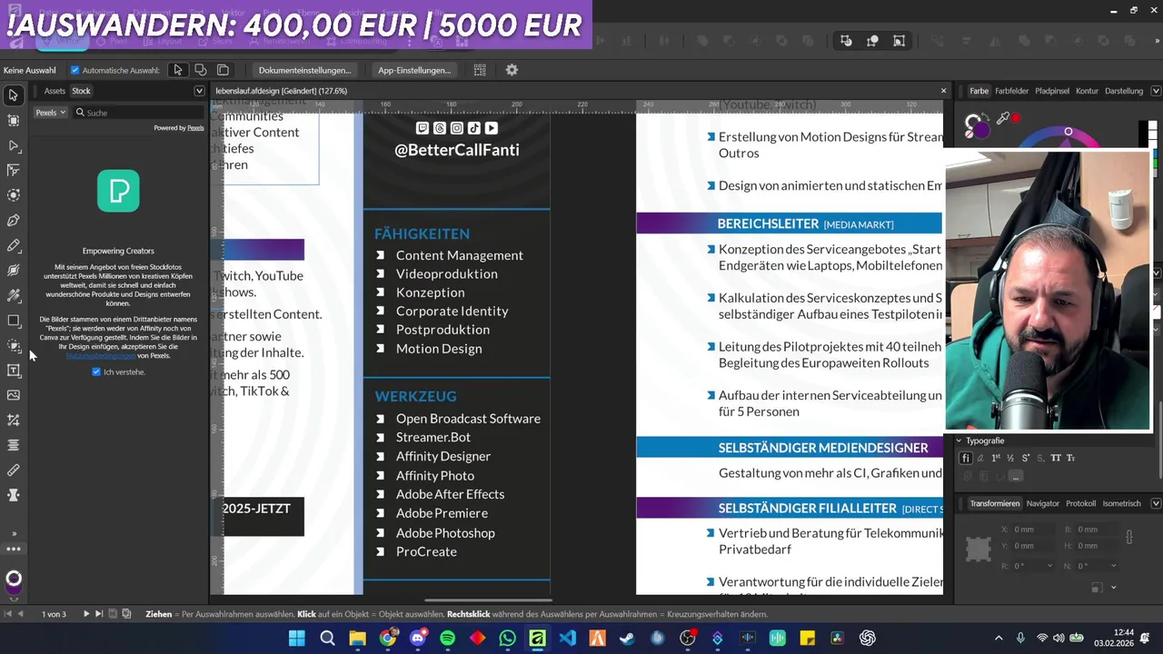Select the Pencil tool

coord(14,245)
